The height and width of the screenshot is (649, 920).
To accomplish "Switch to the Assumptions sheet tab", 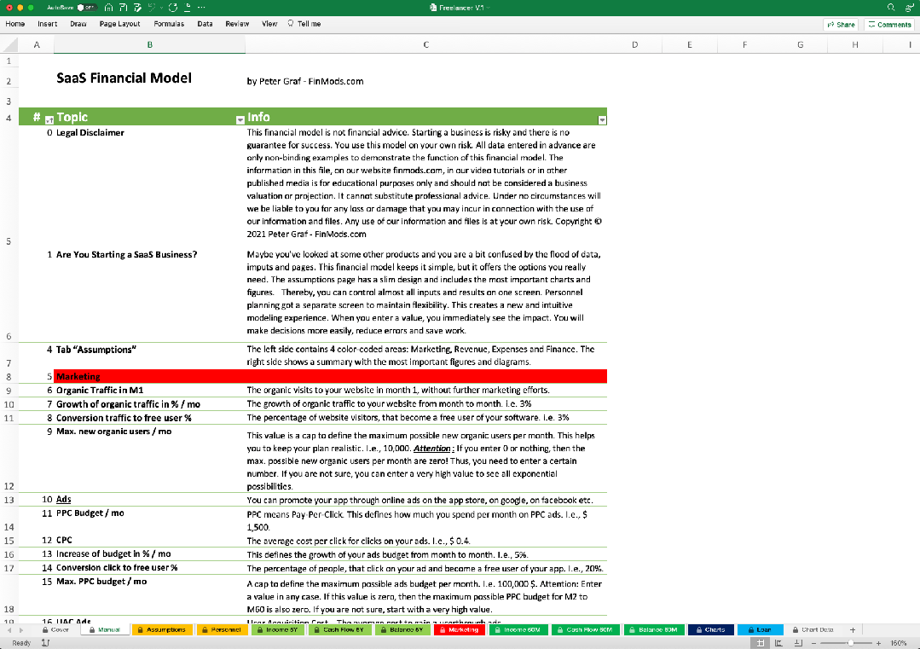I will tap(162, 629).
